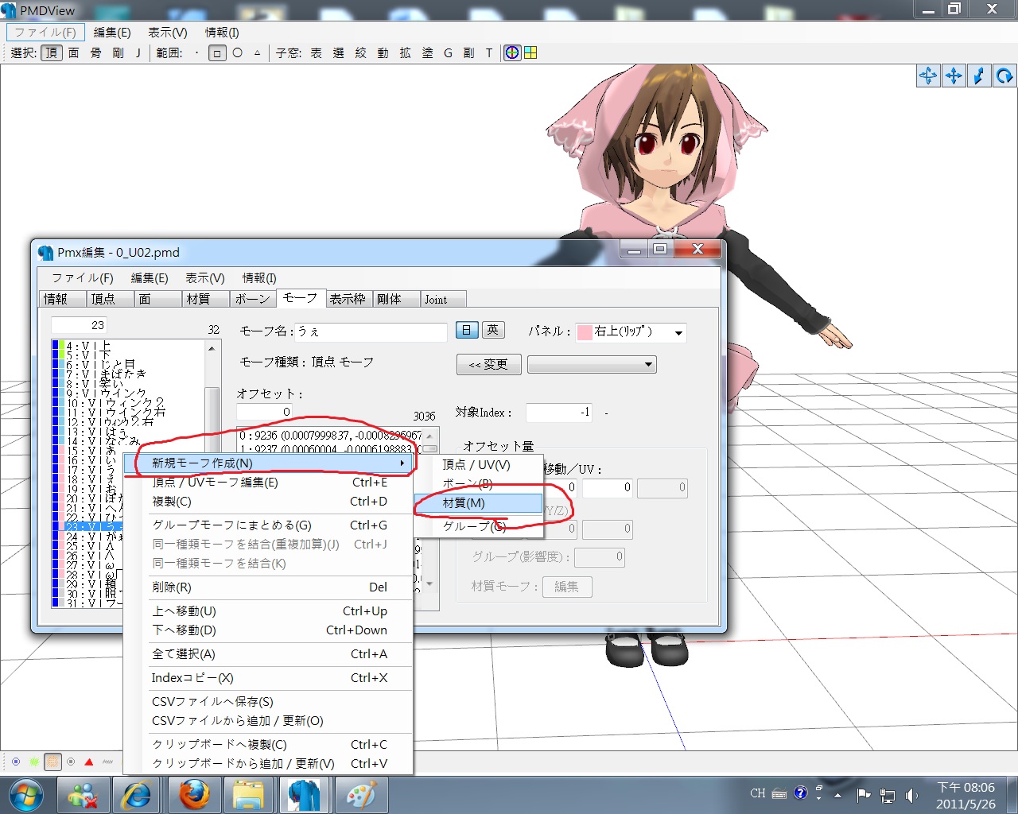
Task: Expand 新規モーフ作成(N) submenu arrow
Action: coord(402,463)
